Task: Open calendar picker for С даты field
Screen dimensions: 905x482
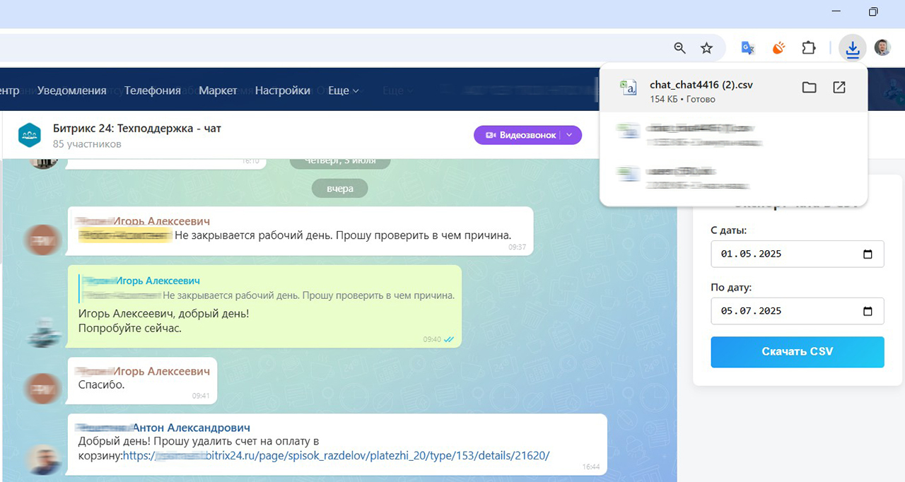Action: [868, 254]
